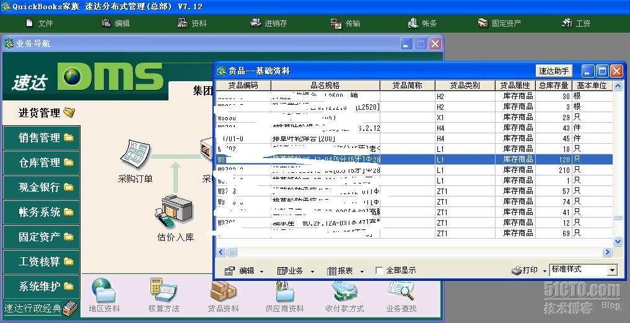Open the 帐务 menu

point(422,24)
